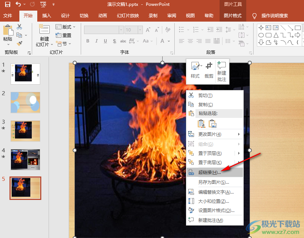Click the Save icon in title bar
This screenshot has height=238, width=304.
pyautogui.click(x=7, y=4)
